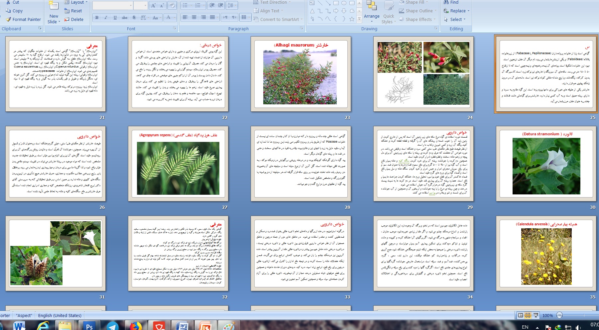Select the Elbow Arrow Connector shape

(328, 11)
